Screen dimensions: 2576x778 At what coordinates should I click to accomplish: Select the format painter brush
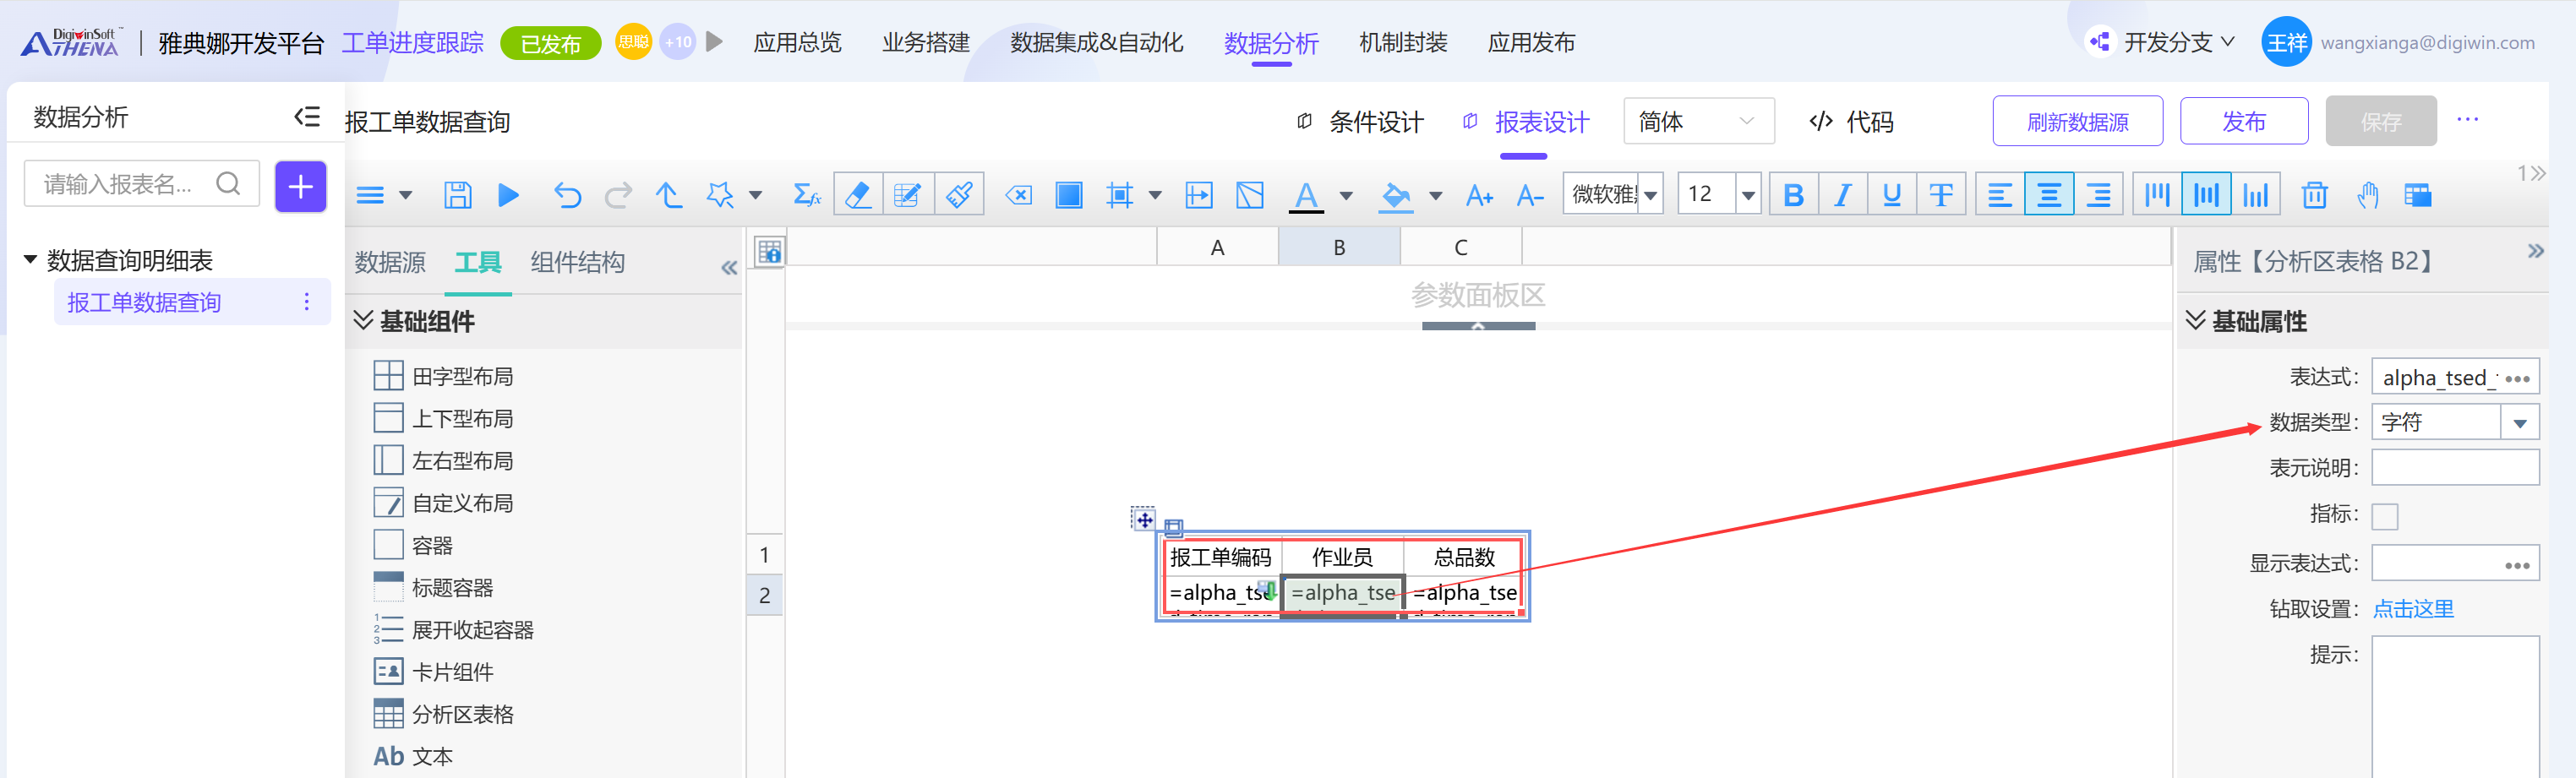959,195
